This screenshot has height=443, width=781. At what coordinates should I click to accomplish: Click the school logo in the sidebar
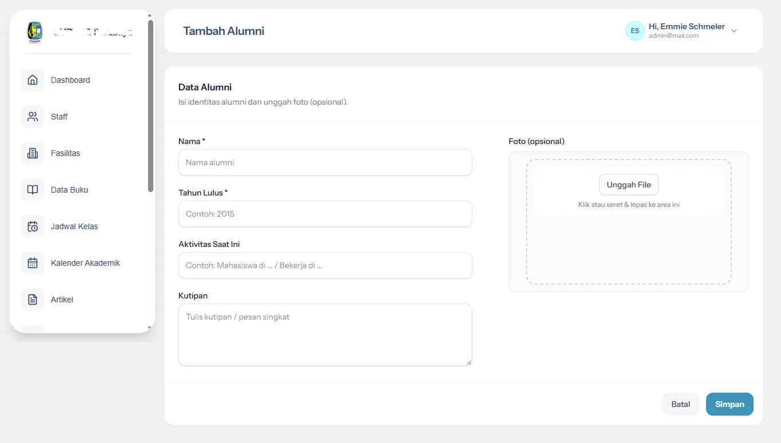point(34,33)
